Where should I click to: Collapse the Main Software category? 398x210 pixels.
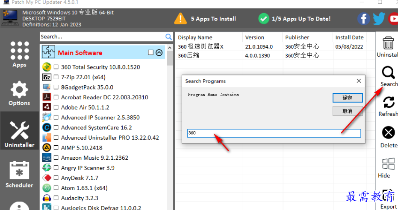point(159,52)
